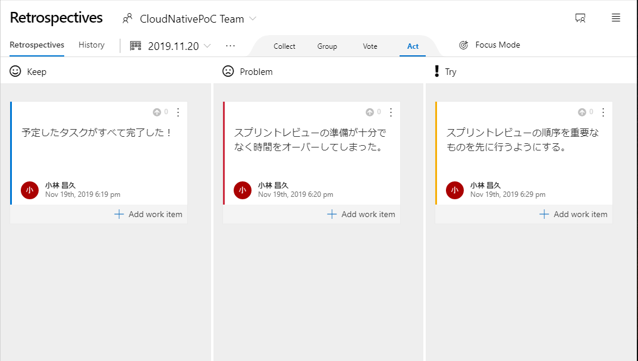638x361 pixels.
Task: Switch to the History tab
Action: [x=91, y=45]
